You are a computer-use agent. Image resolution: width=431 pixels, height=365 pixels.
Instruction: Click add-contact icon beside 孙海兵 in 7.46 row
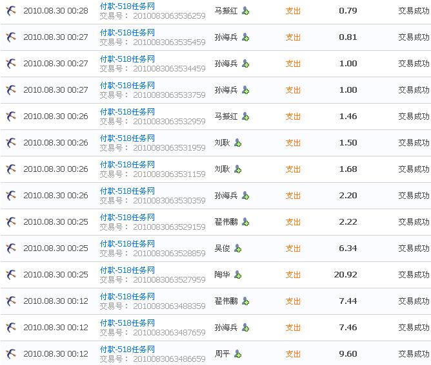[x=245, y=328]
